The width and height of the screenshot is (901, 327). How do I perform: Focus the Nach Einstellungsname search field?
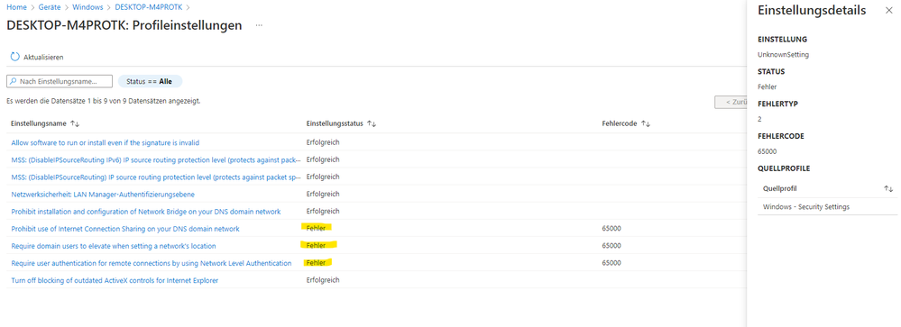pos(60,81)
